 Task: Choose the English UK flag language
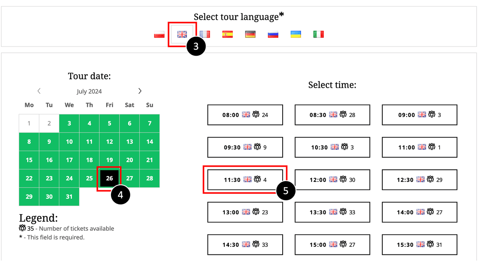tap(182, 34)
